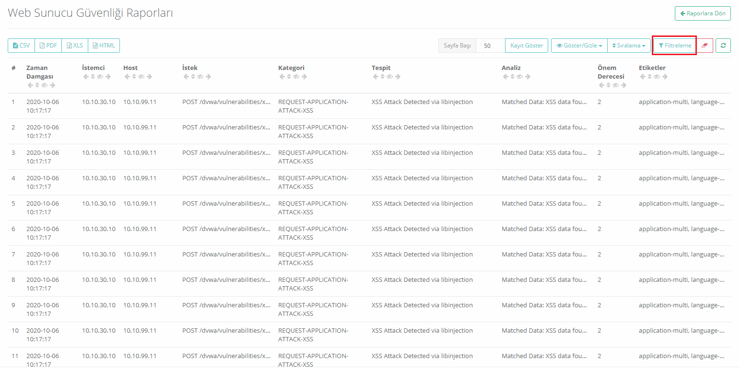Refresh the table with the reload icon

723,46
